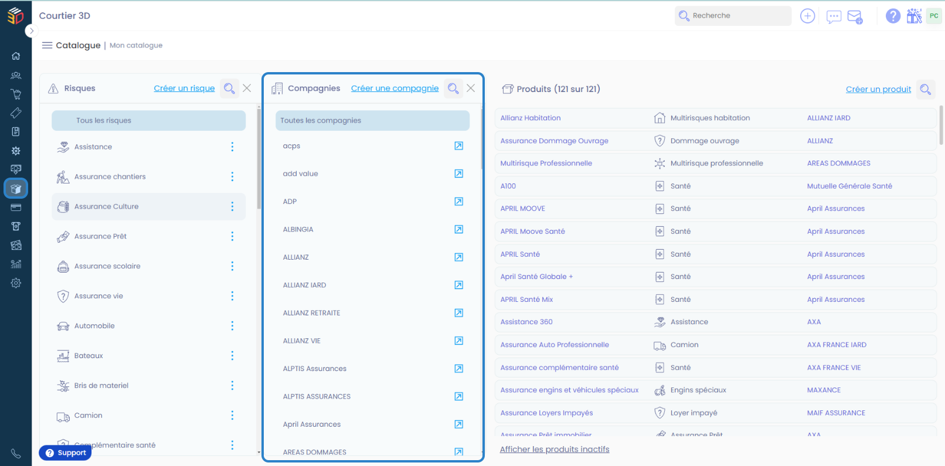Open the Assurance Dommage Ouvrage product
This screenshot has height=466, width=945.
point(554,141)
